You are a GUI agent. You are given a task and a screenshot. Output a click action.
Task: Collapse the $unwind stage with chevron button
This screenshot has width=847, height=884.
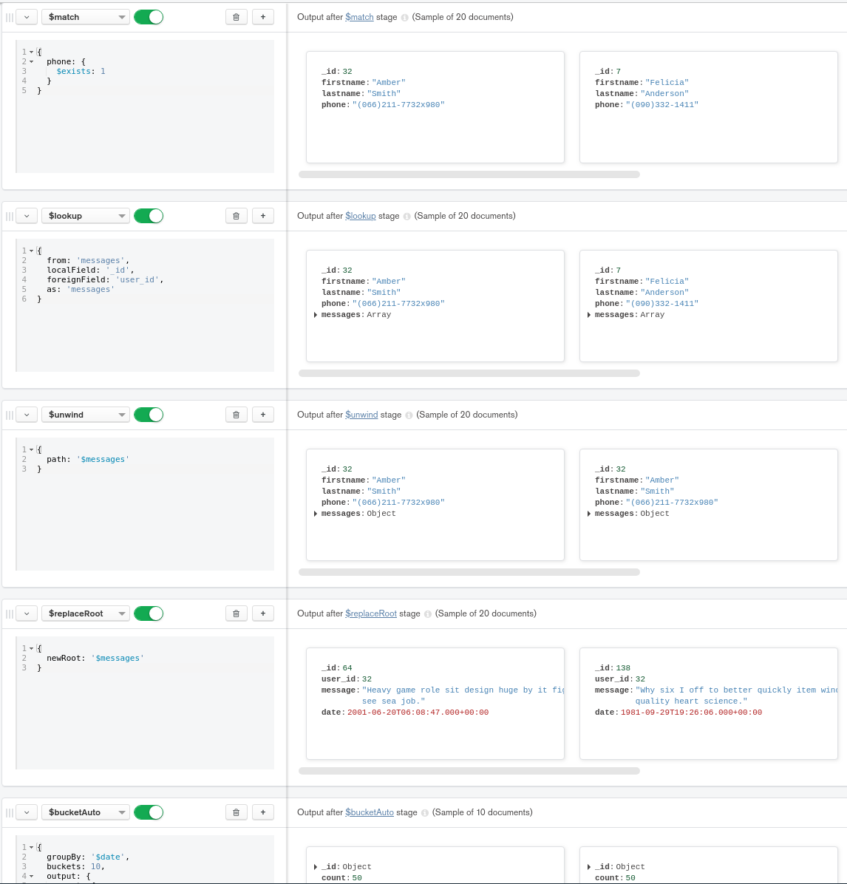click(27, 415)
